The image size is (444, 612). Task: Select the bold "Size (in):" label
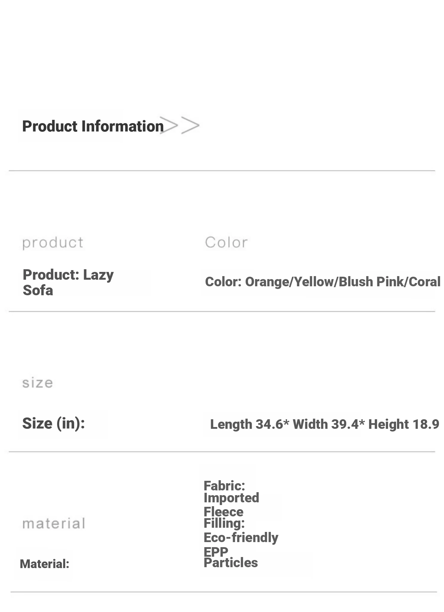coord(54,423)
